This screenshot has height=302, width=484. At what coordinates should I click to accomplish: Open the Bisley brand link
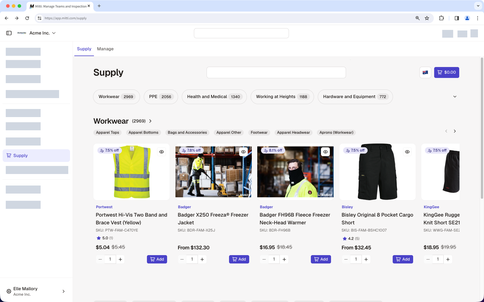(347, 207)
